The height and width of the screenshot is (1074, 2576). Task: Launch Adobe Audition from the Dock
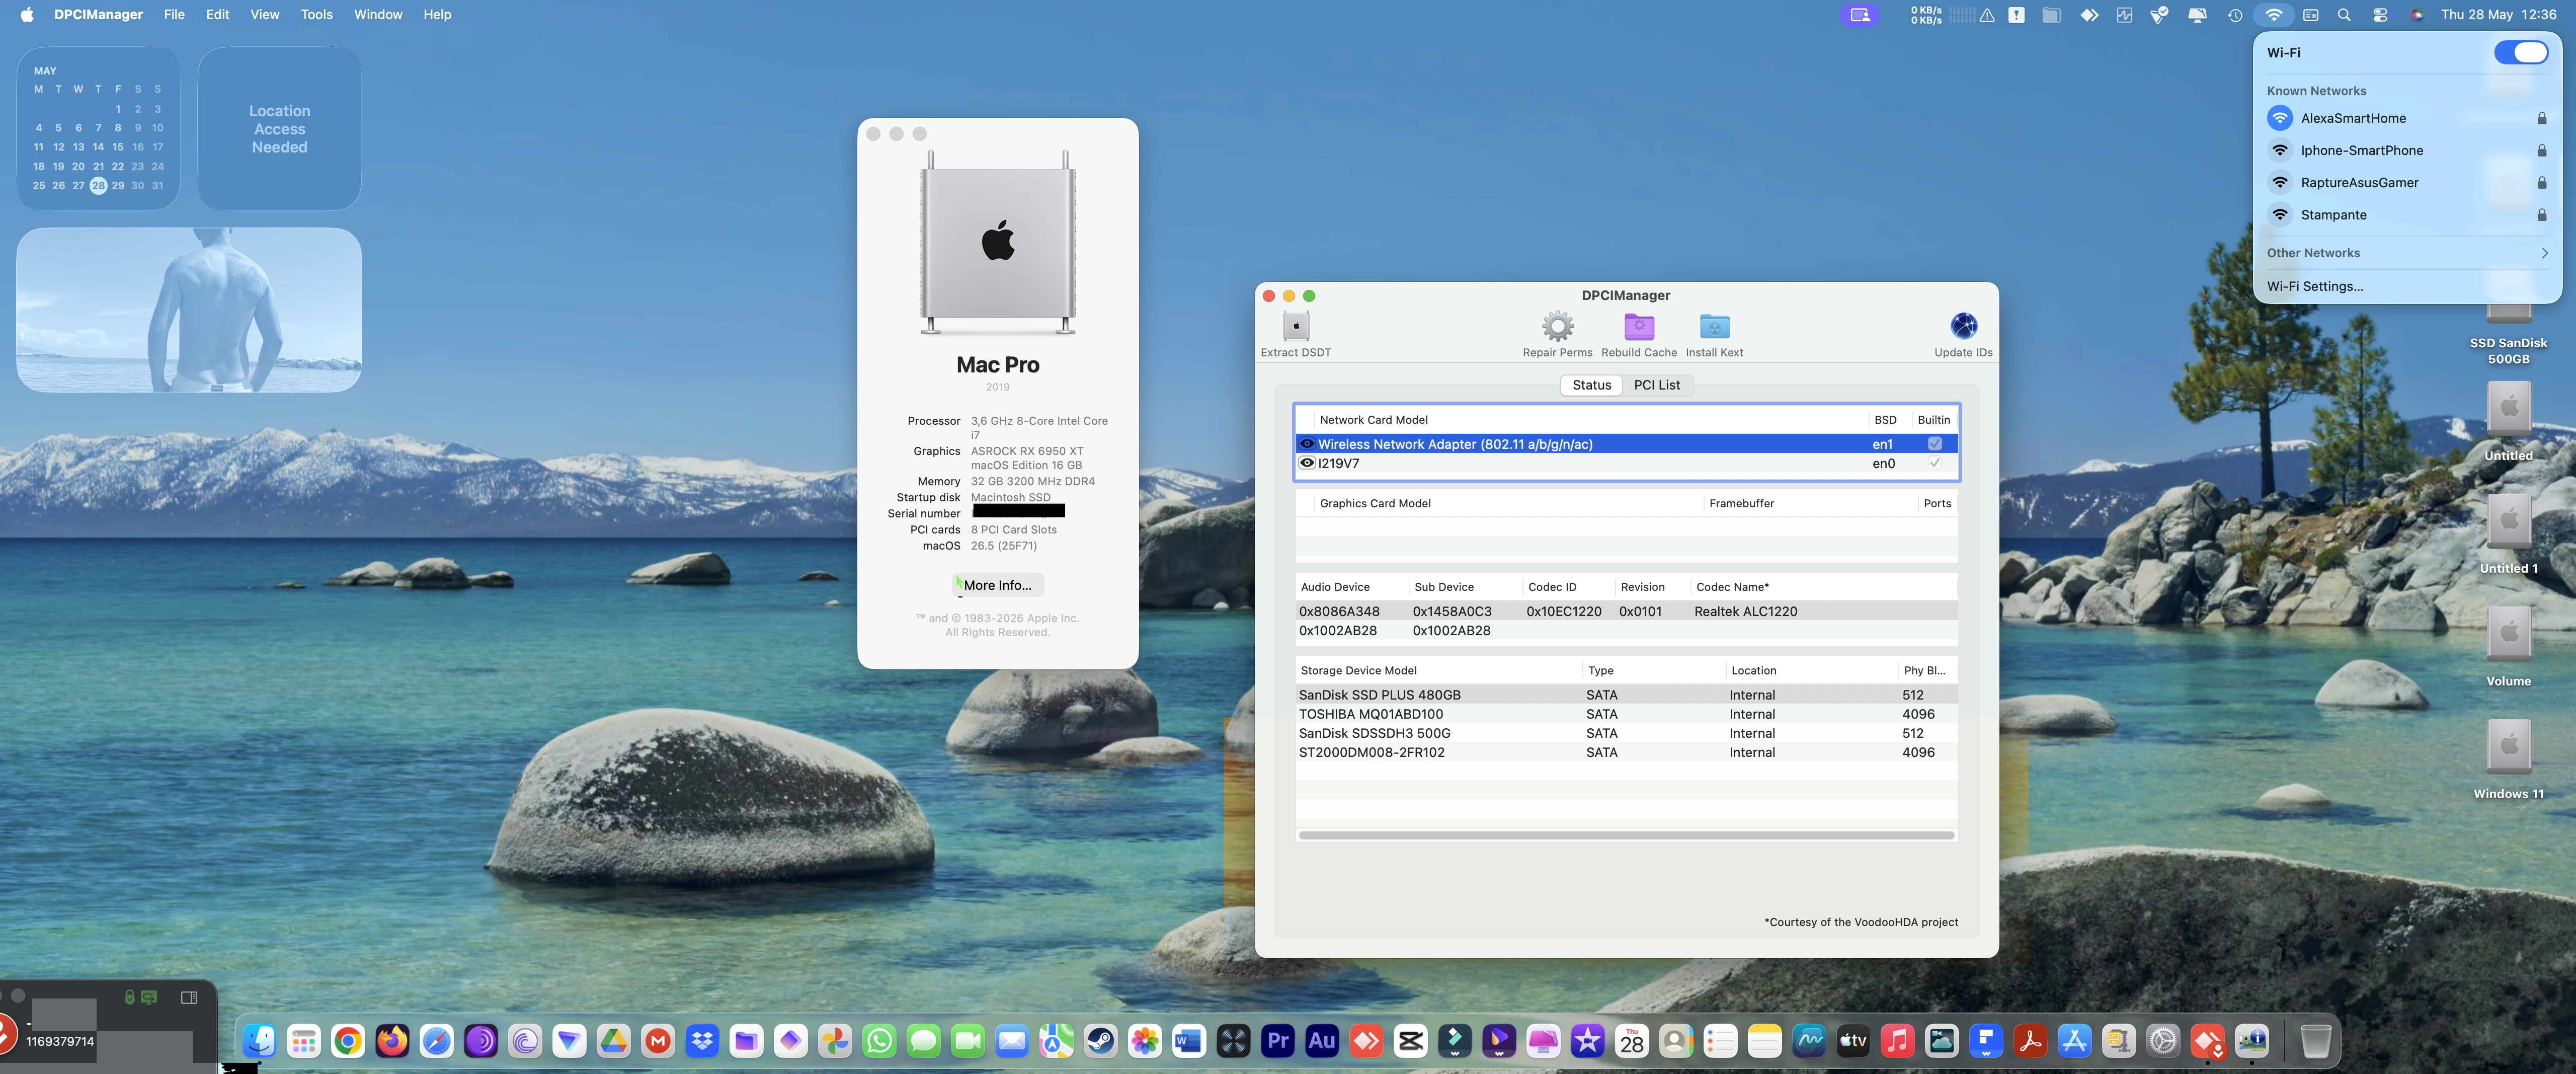click(x=1321, y=1041)
